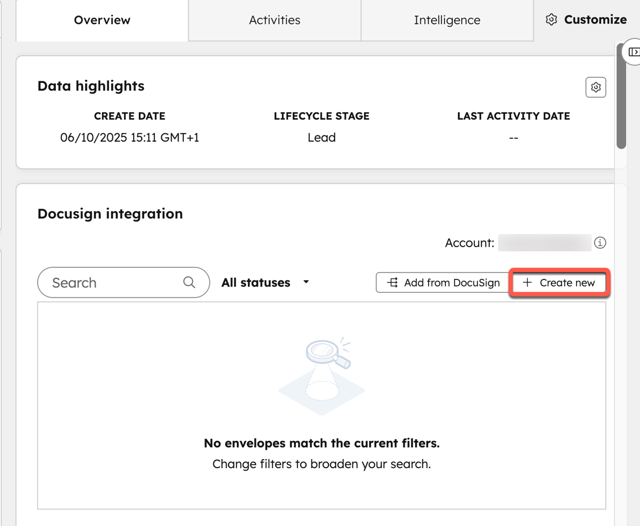Image resolution: width=640 pixels, height=526 pixels.
Task: Click the magnifying glass in the Search bar
Action: pos(188,282)
